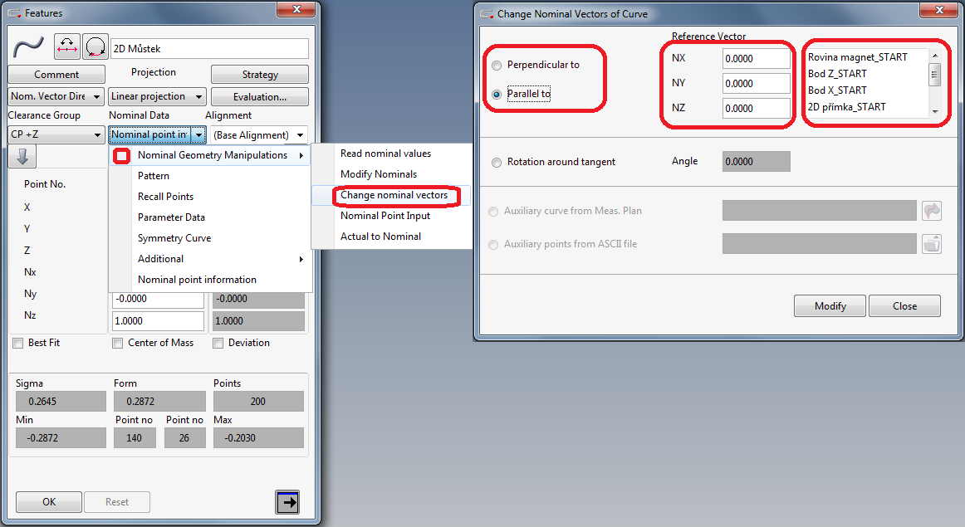The image size is (965, 527).
Task: Select Rovina magnet_START in list
Action: pos(857,57)
